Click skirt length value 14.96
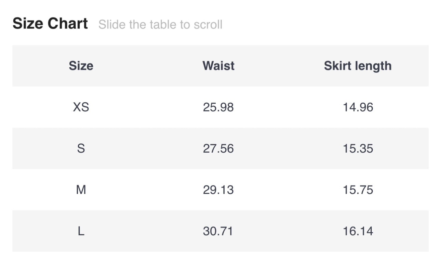 [358, 107]
